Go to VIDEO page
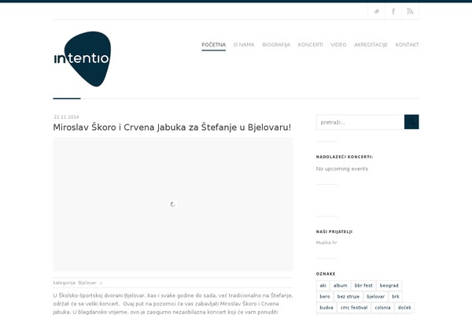Viewport: 472px width, 315px height. pyautogui.click(x=338, y=45)
